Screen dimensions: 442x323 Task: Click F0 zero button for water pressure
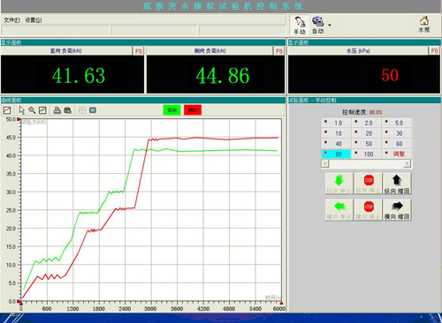click(x=434, y=51)
